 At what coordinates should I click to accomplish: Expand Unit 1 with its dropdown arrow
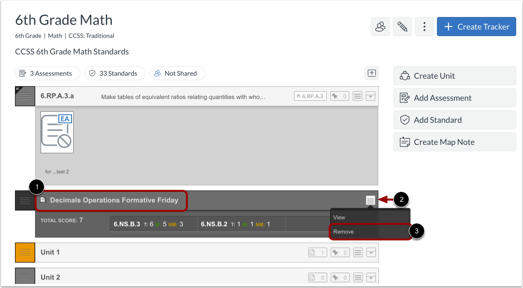[x=371, y=252]
